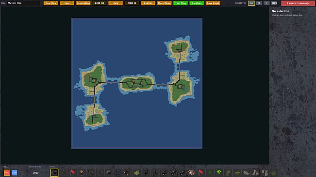Screen dimensions: 316x177
Task: Open the map Description editor
Action: pos(83,3)
